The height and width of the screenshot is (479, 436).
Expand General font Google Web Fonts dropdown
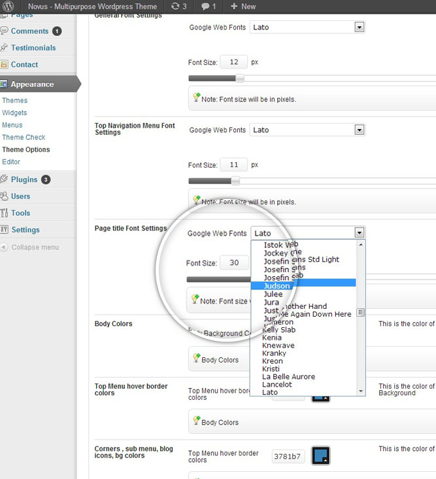[359, 27]
